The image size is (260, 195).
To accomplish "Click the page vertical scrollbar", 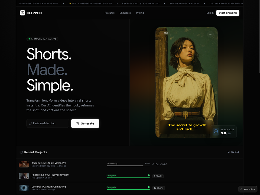I will point(259,37).
